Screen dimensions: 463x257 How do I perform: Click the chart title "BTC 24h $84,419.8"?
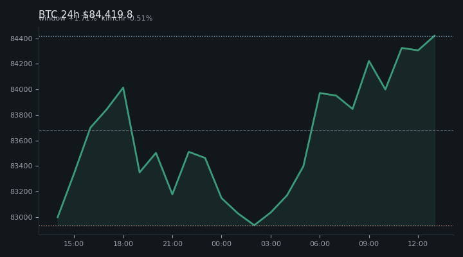coord(86,14)
